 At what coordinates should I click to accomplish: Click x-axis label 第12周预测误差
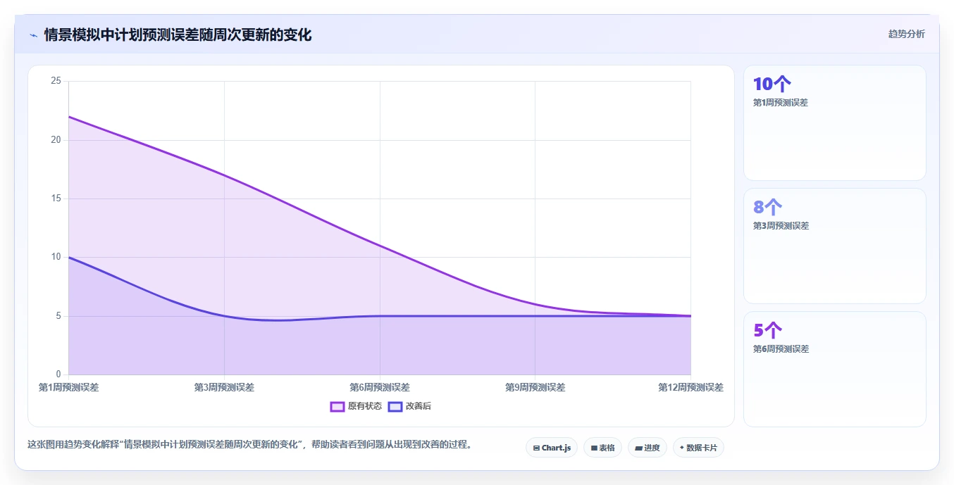point(690,387)
